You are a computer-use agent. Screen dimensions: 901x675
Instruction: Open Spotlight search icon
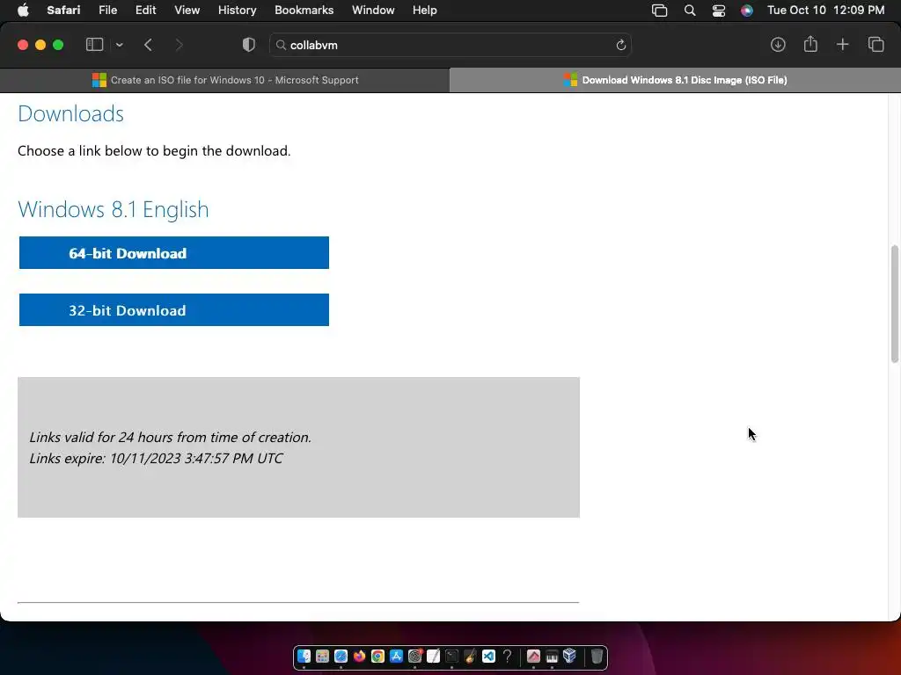[x=690, y=11]
